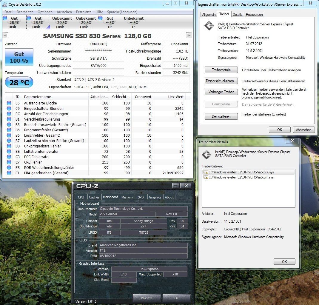Click the 28 °C temperature indicator
This screenshot has width=319, height=305.
click(19, 82)
